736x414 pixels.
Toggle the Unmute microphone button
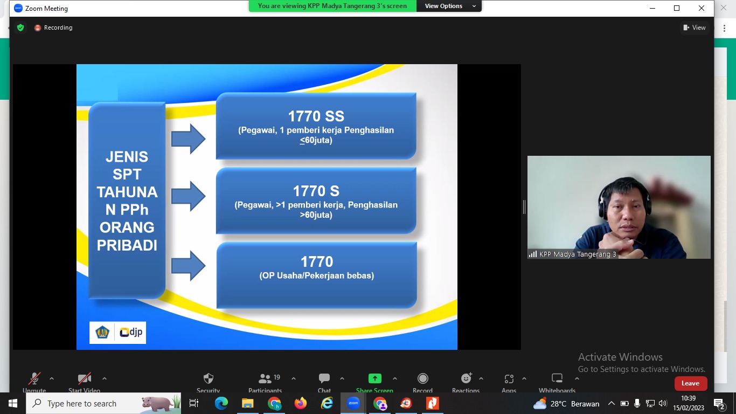(34, 379)
